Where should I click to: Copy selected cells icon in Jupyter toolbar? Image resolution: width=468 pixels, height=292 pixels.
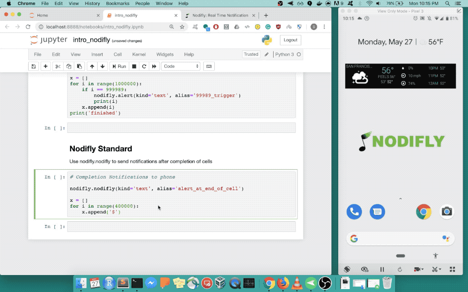pyautogui.click(x=69, y=66)
